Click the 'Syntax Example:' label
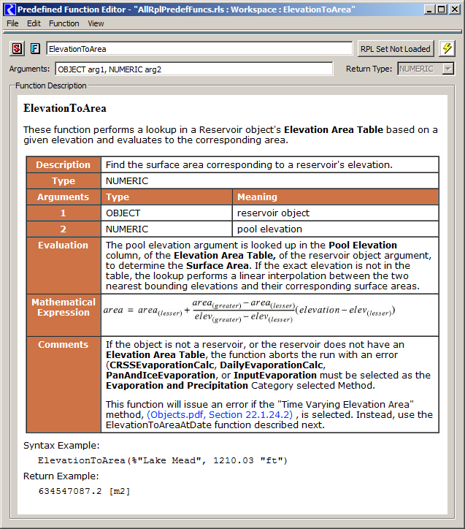Screen dimensions: 465x529 point(61,445)
